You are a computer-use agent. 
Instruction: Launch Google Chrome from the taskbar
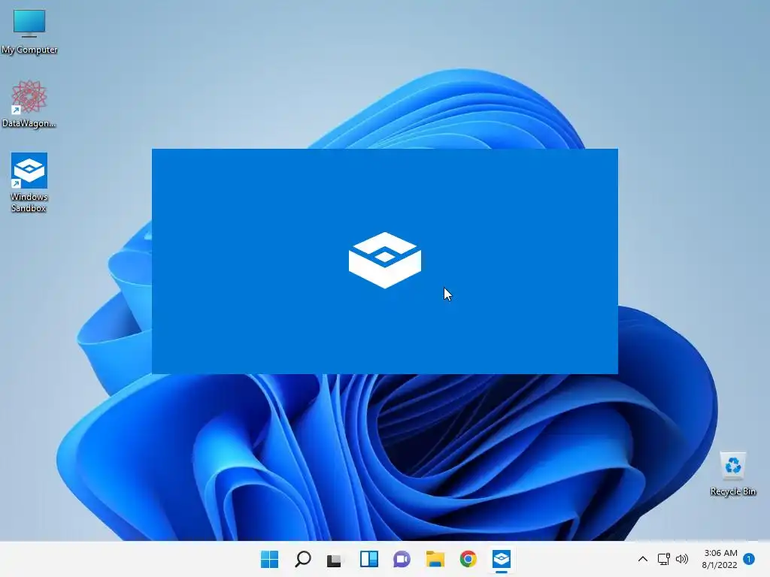pyautogui.click(x=468, y=559)
